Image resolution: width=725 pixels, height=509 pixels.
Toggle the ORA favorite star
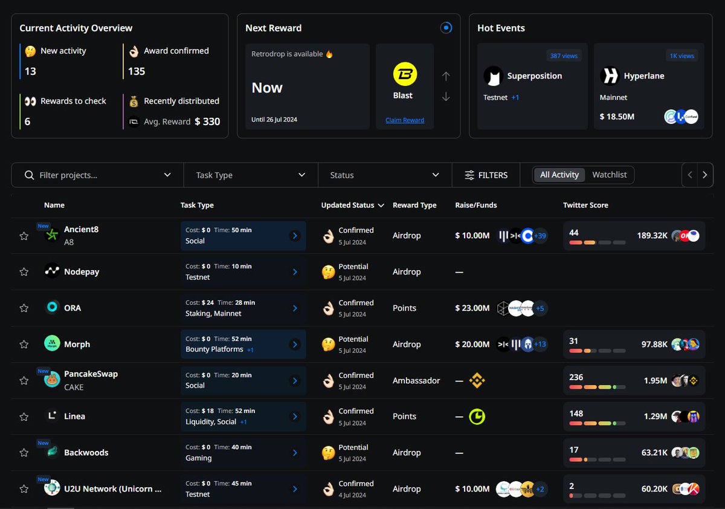(x=24, y=308)
